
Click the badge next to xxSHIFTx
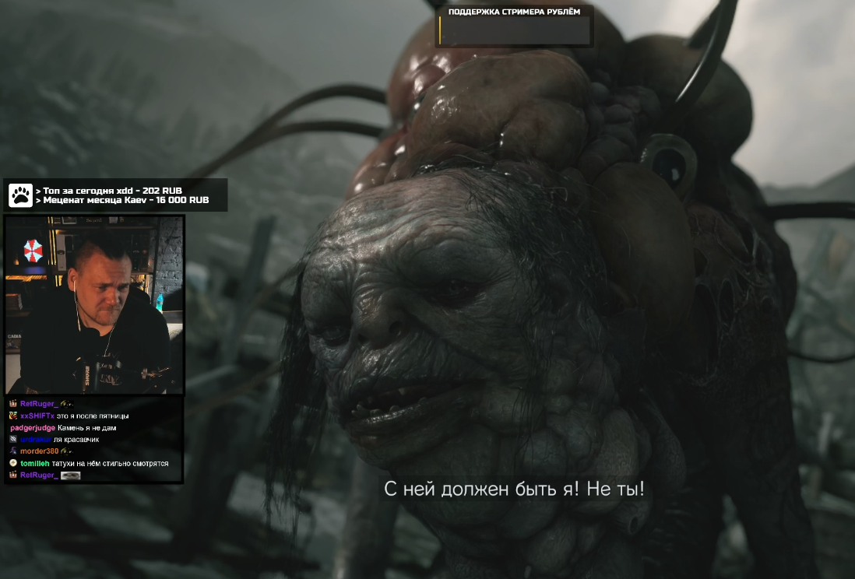tap(13, 416)
